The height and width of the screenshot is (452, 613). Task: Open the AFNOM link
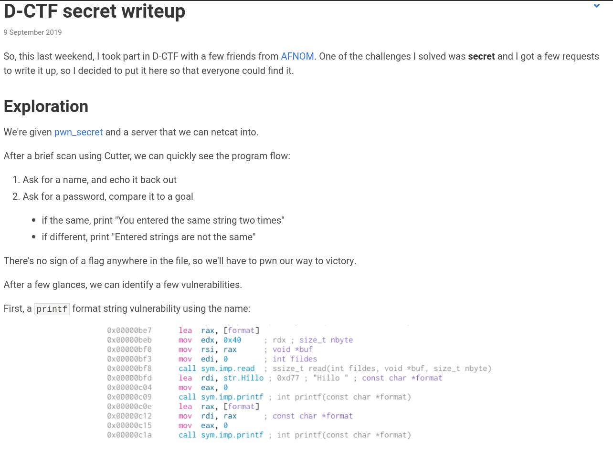click(297, 56)
